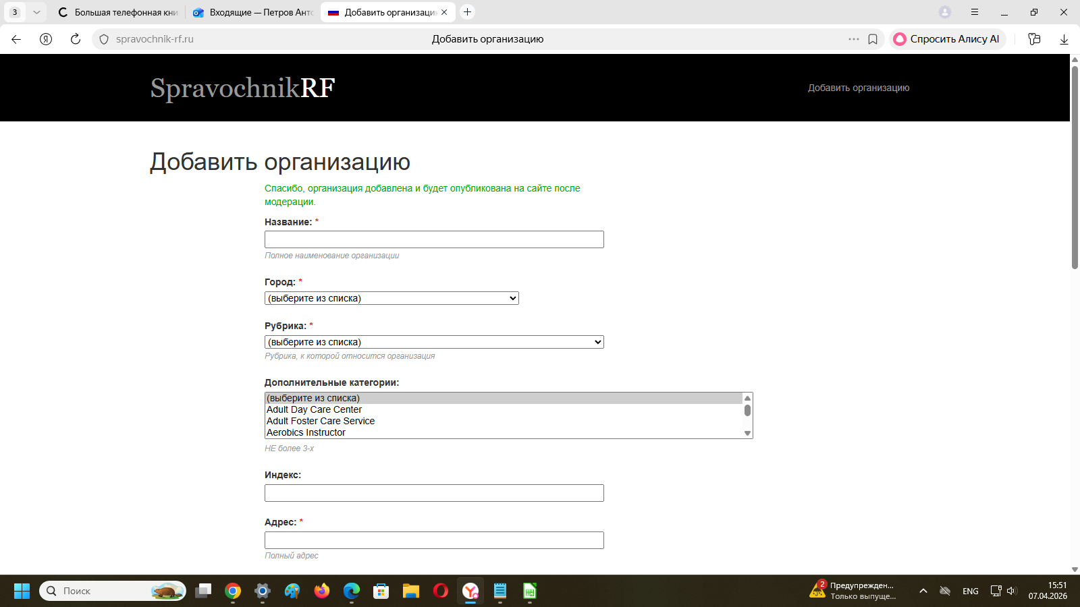Image resolution: width=1080 pixels, height=607 pixels.
Task: Switch to Большая телефонная книга tab
Action: coord(118,12)
